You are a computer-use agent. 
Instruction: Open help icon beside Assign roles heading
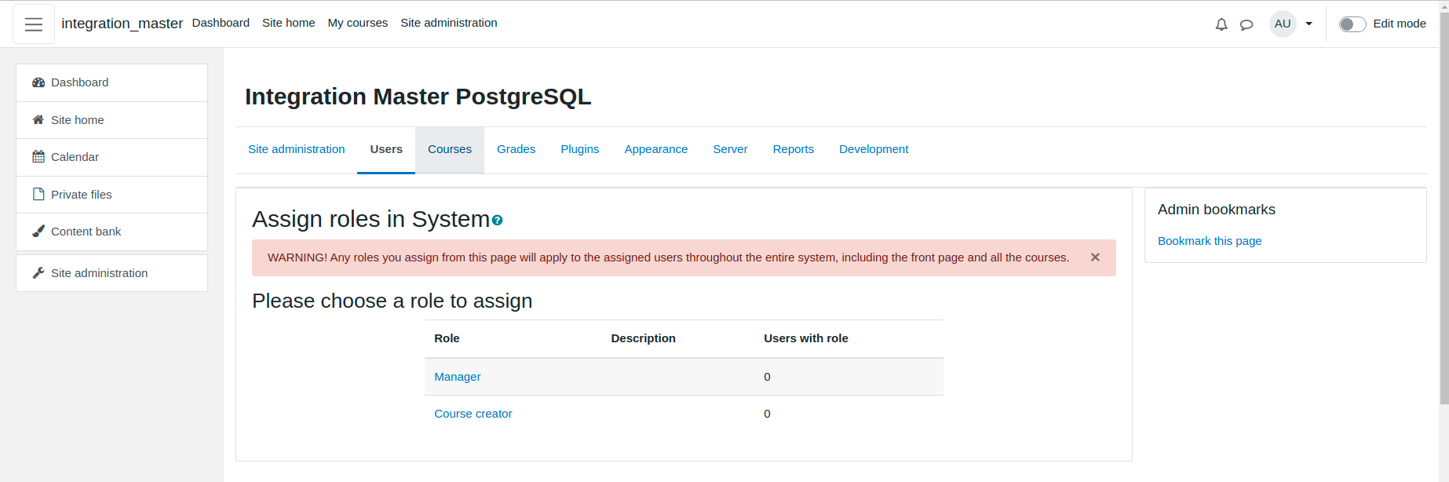497,221
